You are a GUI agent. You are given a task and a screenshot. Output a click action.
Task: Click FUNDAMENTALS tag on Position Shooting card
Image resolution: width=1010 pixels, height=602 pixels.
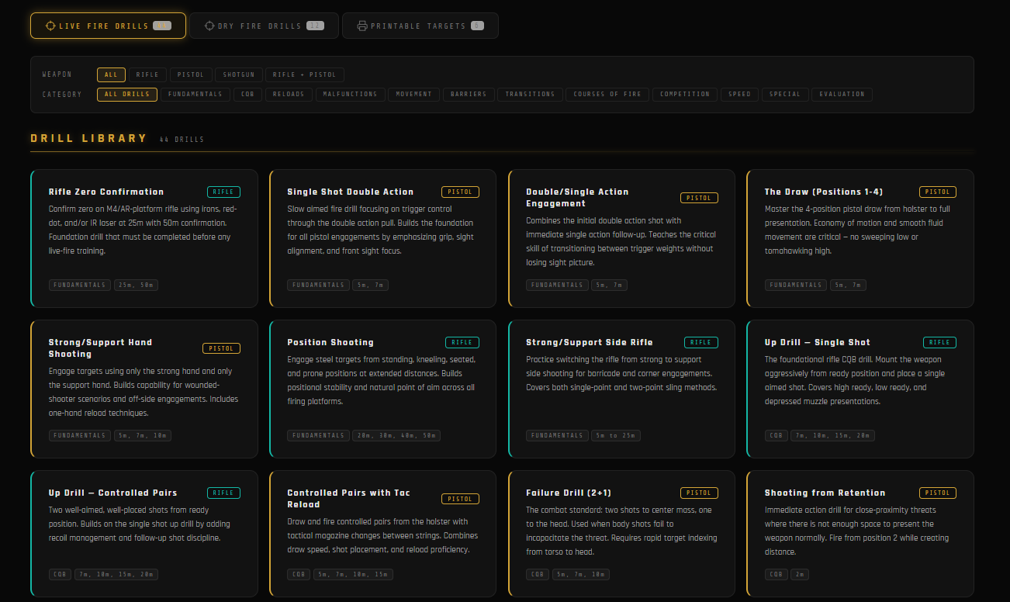[x=319, y=435]
